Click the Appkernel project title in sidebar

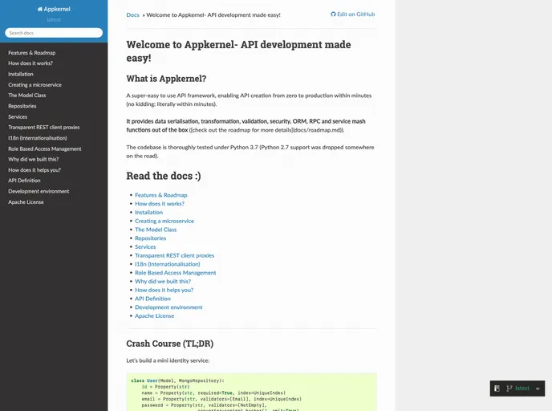[57, 10]
